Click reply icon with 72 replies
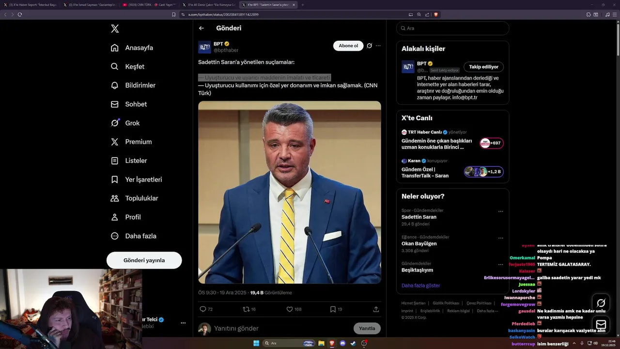Screen dimensions: 620x349 [206, 309]
